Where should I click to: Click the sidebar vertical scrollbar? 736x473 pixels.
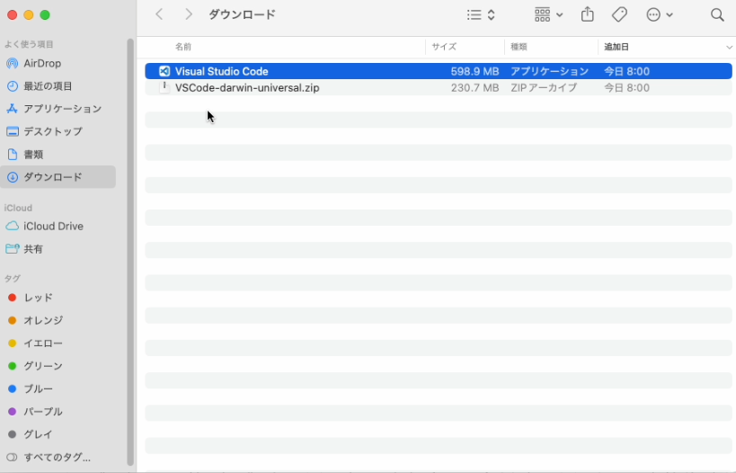(130, 252)
